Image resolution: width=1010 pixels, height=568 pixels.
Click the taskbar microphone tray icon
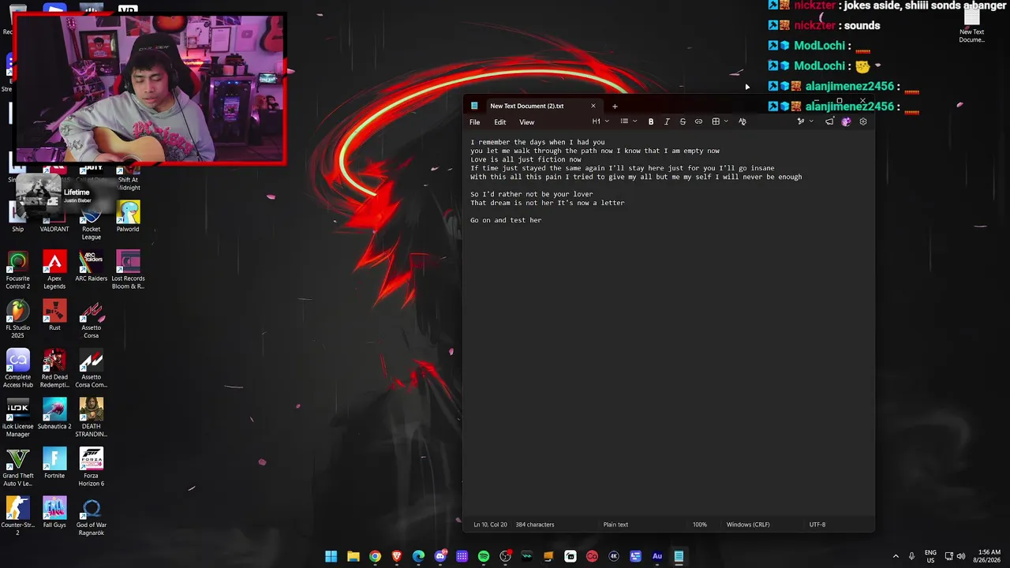(x=911, y=556)
